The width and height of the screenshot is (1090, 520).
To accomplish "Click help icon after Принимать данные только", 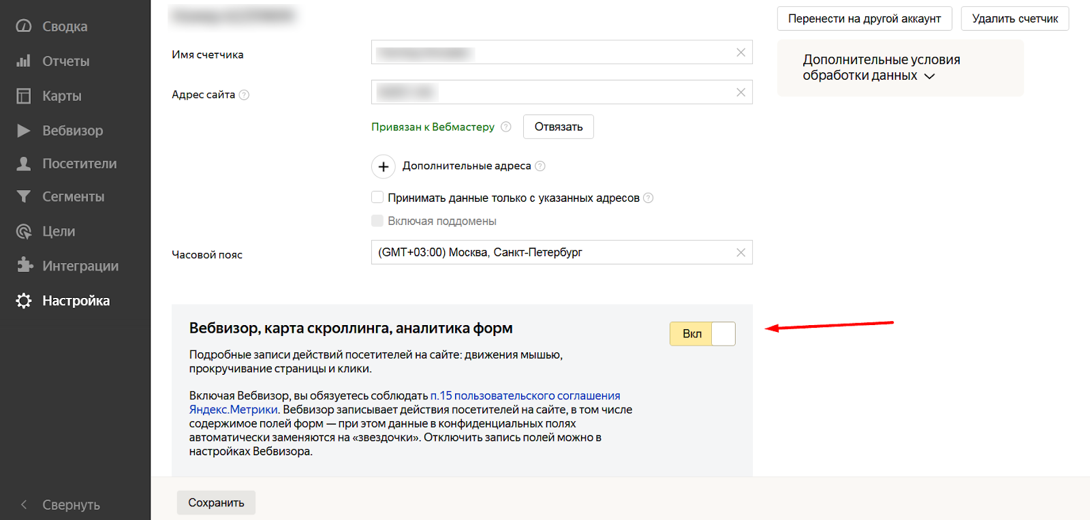I will [x=648, y=198].
